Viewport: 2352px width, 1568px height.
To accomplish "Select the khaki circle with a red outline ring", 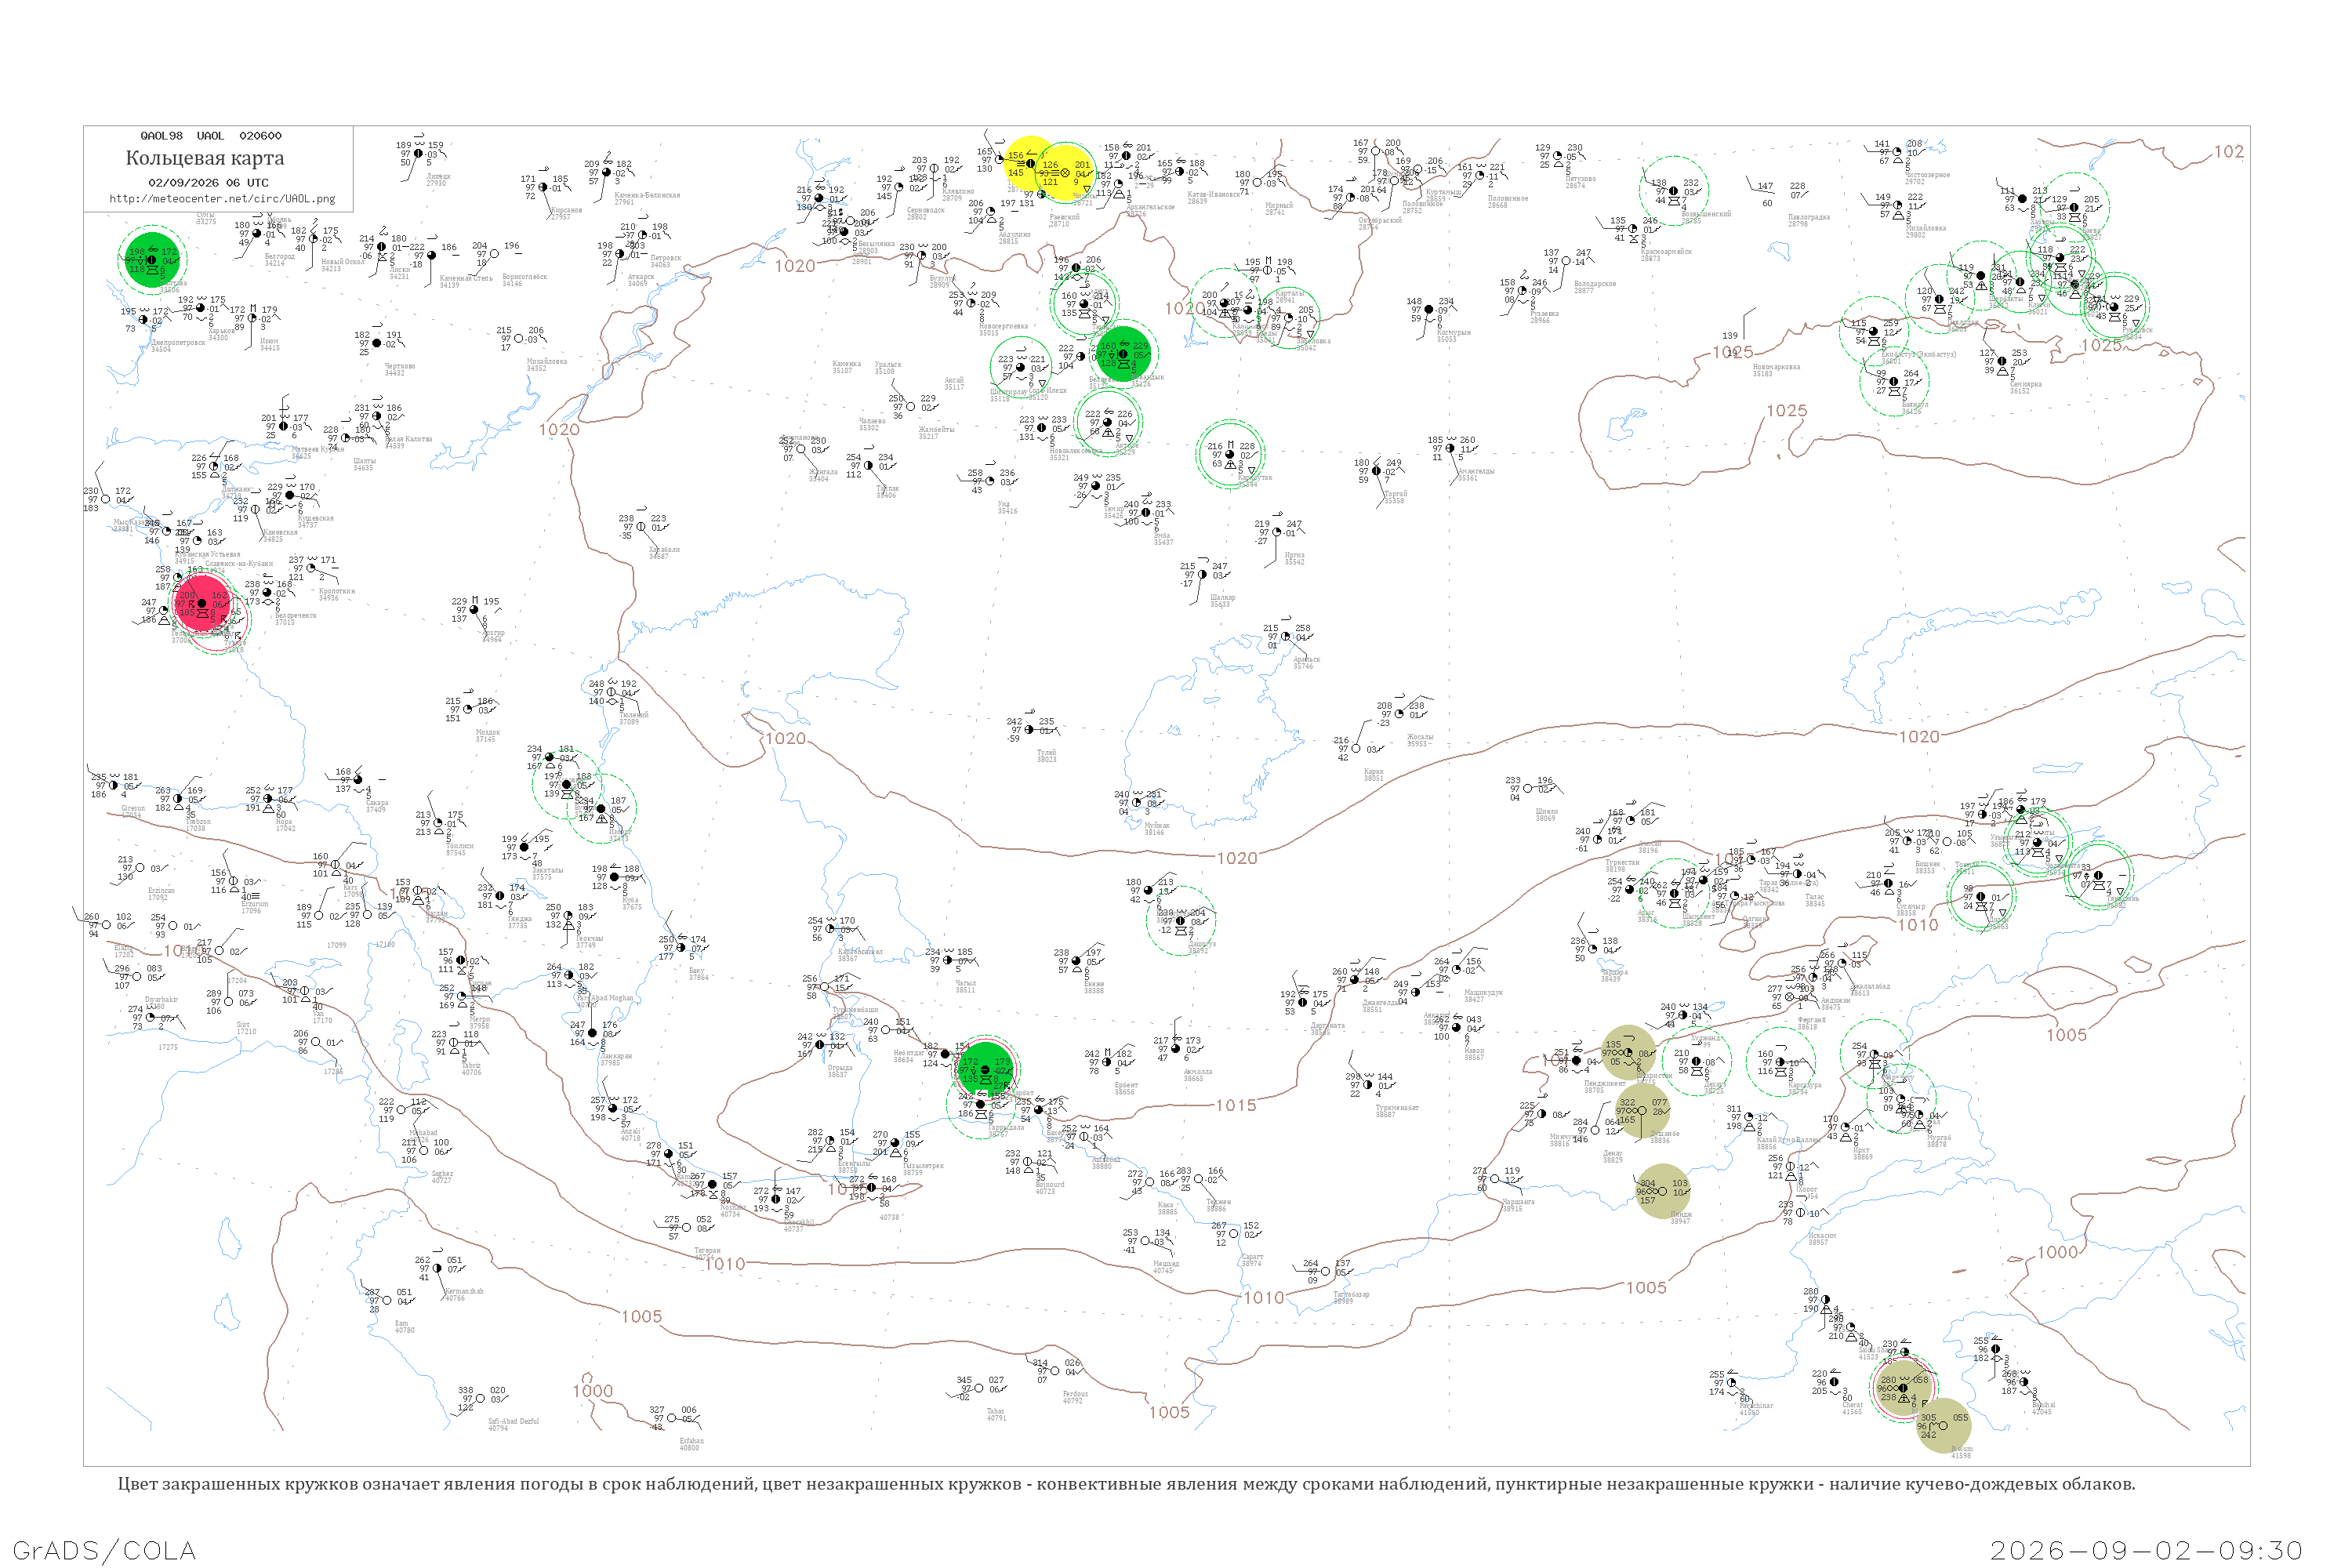I will click(x=1903, y=1388).
